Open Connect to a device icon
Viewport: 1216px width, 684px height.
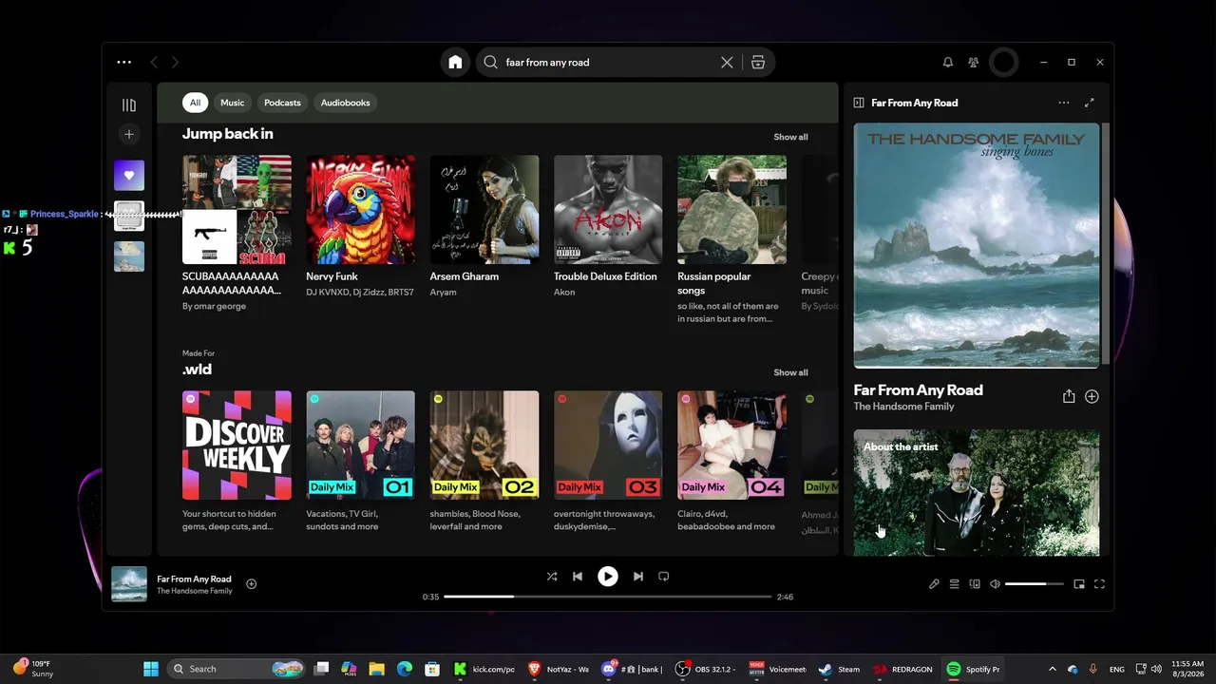click(x=975, y=584)
